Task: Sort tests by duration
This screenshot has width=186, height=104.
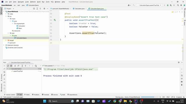Action: [x=18, y=66]
